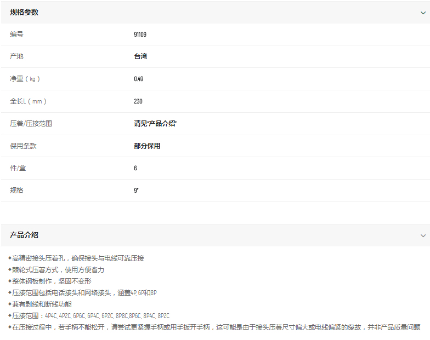
Task: Click the crimping range line listing 4P4C, 4P2C
Action: tap(90, 315)
